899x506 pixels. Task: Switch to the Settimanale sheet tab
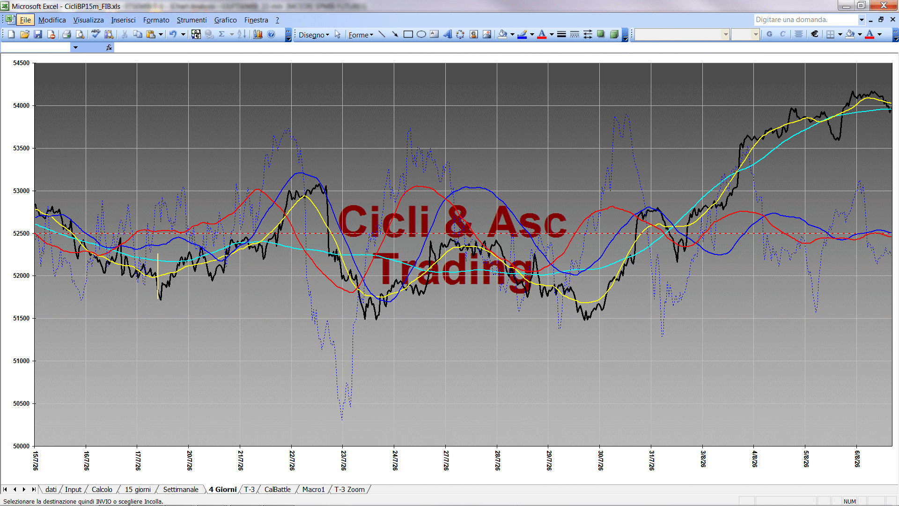[x=181, y=489]
